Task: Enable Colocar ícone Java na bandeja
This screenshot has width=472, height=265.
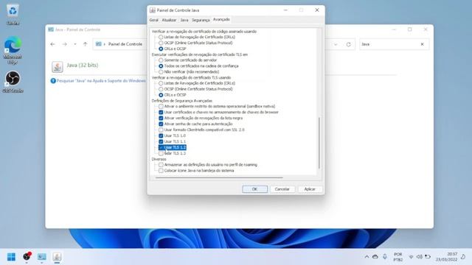Action: pyautogui.click(x=161, y=171)
